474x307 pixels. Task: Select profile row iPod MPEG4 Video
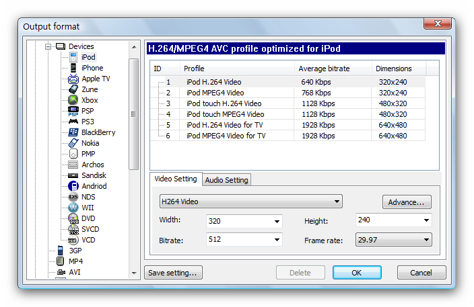288,93
